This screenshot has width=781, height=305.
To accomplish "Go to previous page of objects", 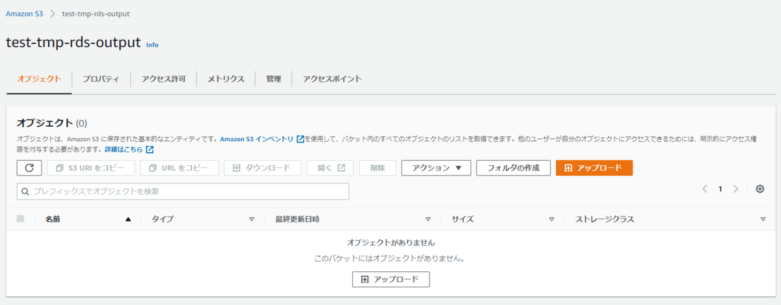I will [x=704, y=189].
